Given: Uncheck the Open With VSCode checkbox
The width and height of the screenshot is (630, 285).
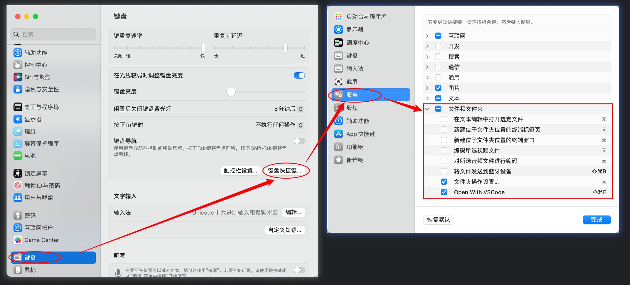Looking at the screenshot, I should pyautogui.click(x=444, y=192).
